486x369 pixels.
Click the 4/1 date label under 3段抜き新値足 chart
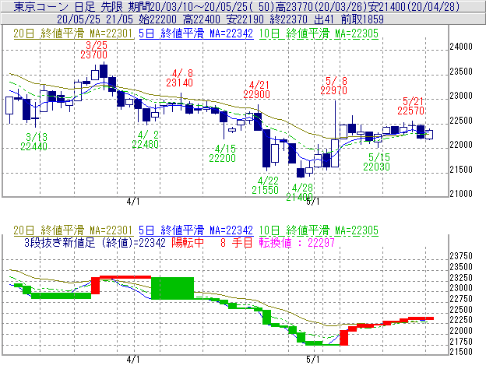[x=133, y=360]
